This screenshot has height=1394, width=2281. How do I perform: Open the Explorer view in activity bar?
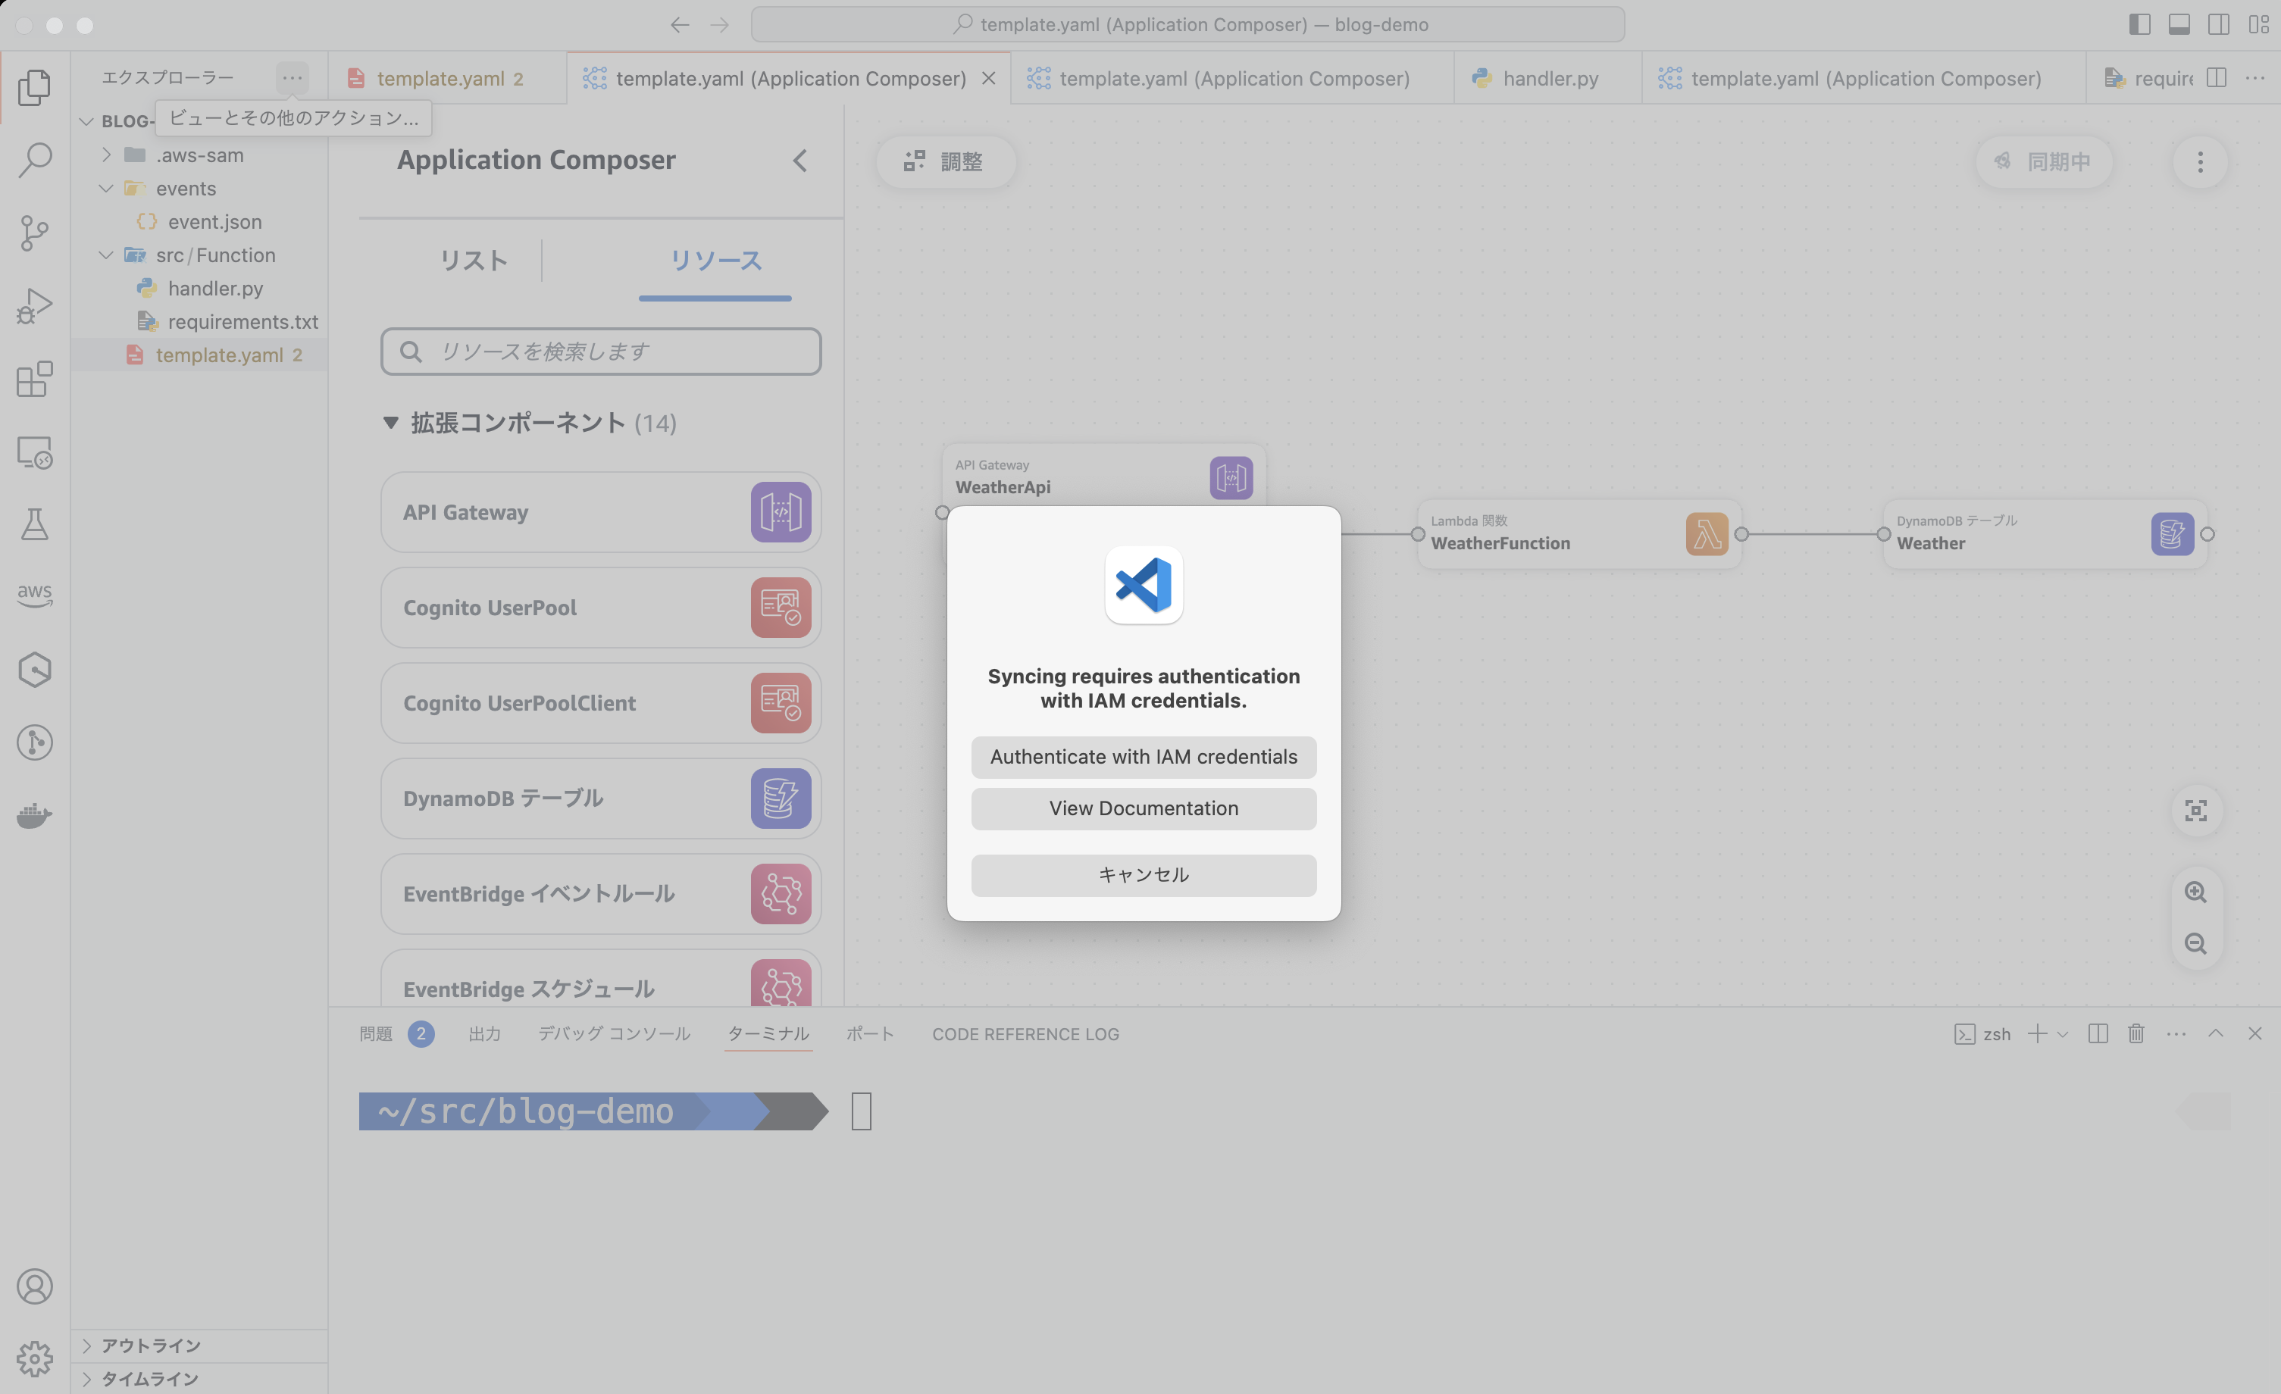click(34, 87)
